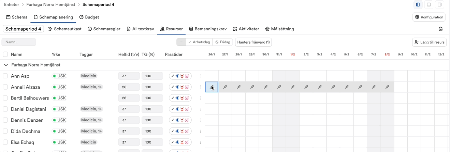The width and height of the screenshot is (451, 152).
Task: Click the red sunset evening icon for Anneli Alzaza
Action: (182, 87)
